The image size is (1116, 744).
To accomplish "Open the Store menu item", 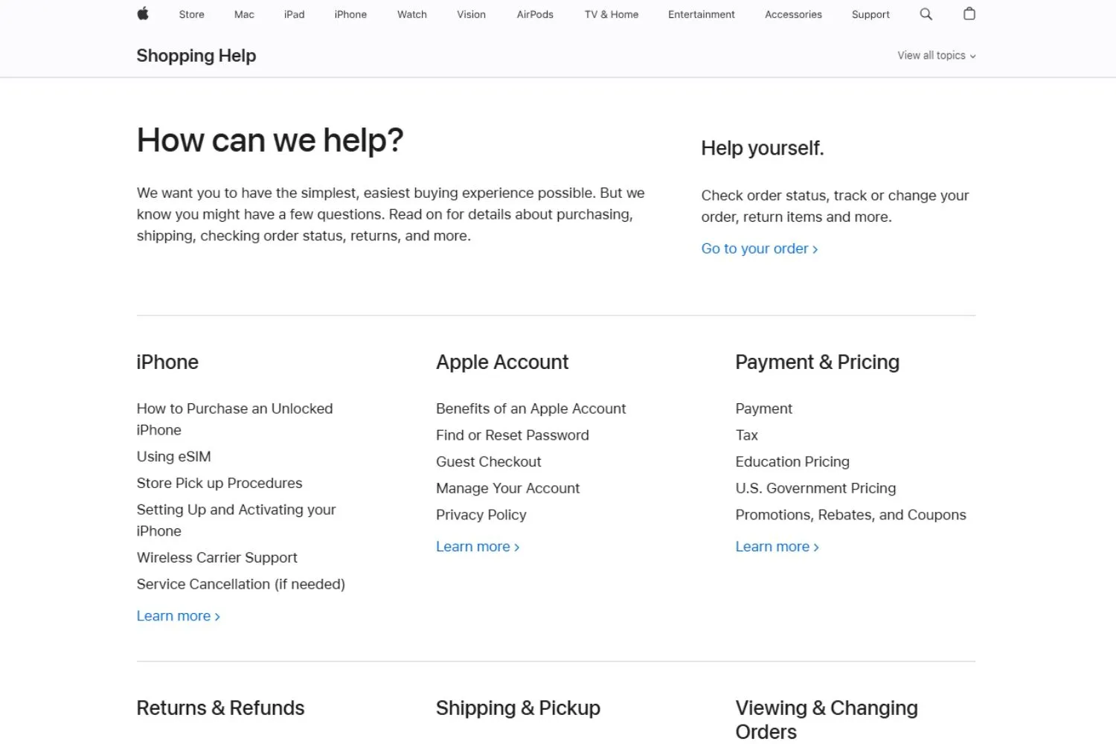I will (x=191, y=14).
